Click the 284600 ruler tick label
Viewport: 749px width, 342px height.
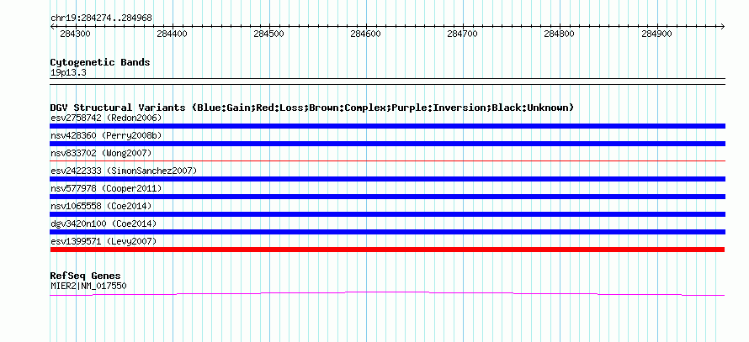click(x=368, y=34)
